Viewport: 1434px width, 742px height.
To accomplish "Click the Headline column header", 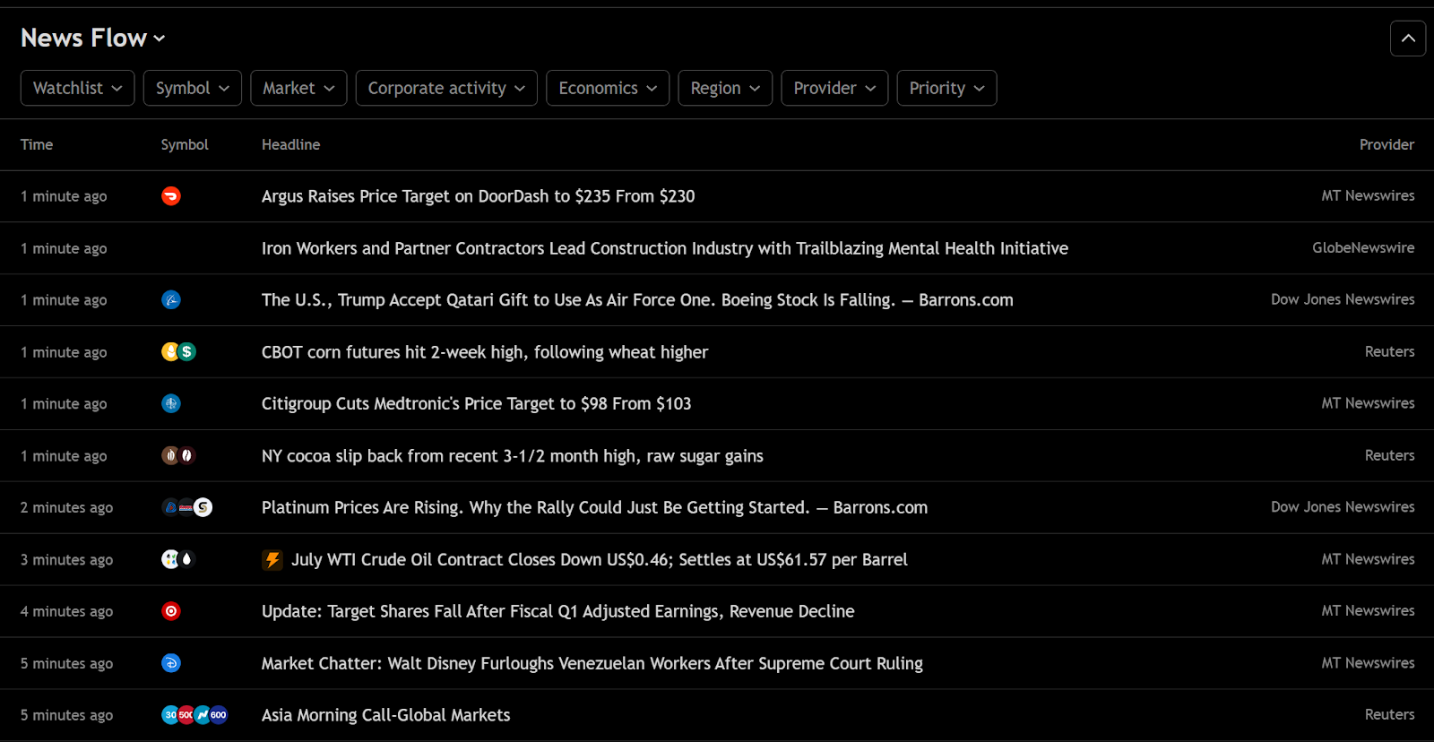I will pyautogui.click(x=290, y=144).
